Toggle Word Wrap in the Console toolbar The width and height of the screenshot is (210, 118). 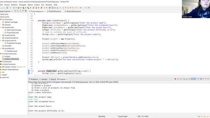190,79
